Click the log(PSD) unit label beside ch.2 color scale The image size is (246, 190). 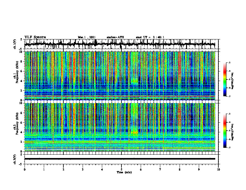(233, 132)
